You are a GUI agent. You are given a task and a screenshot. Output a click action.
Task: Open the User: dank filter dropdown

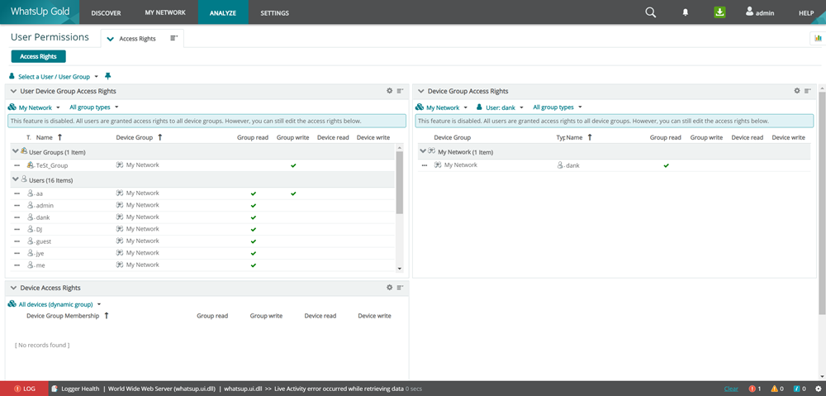500,107
